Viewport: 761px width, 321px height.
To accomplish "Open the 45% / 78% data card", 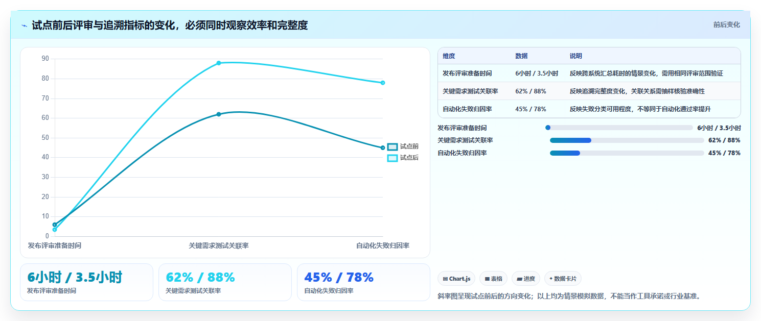I will pyautogui.click(x=363, y=282).
